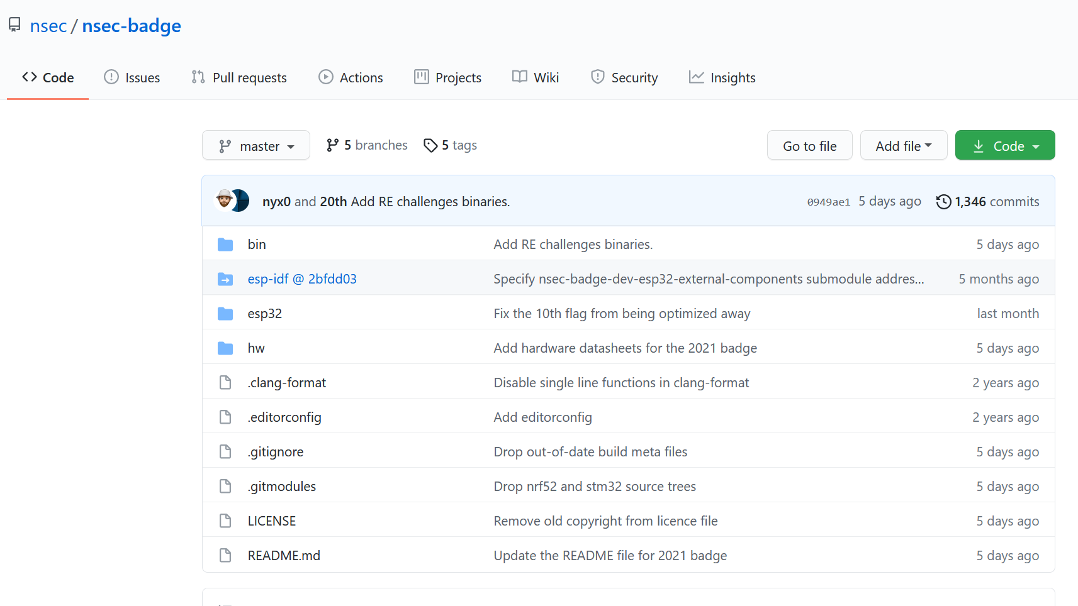Open the nyx0 author link

(277, 202)
